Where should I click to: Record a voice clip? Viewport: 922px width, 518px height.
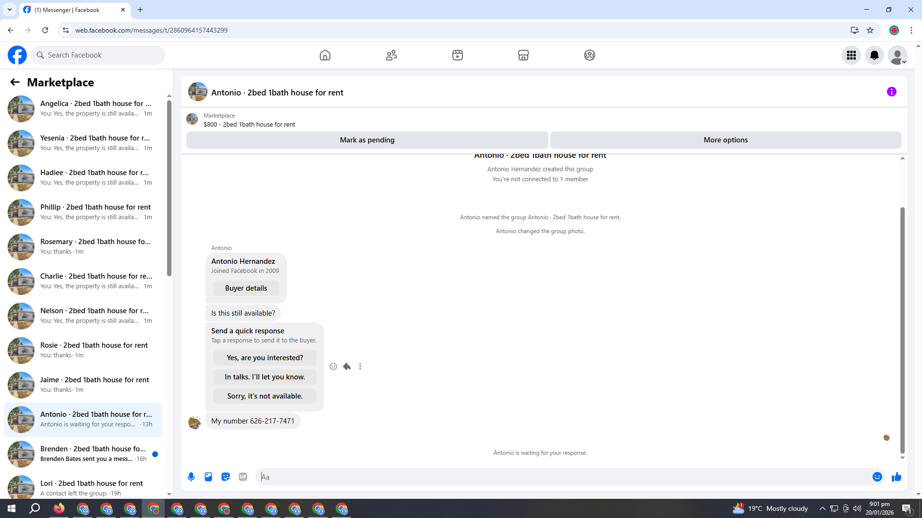191,477
